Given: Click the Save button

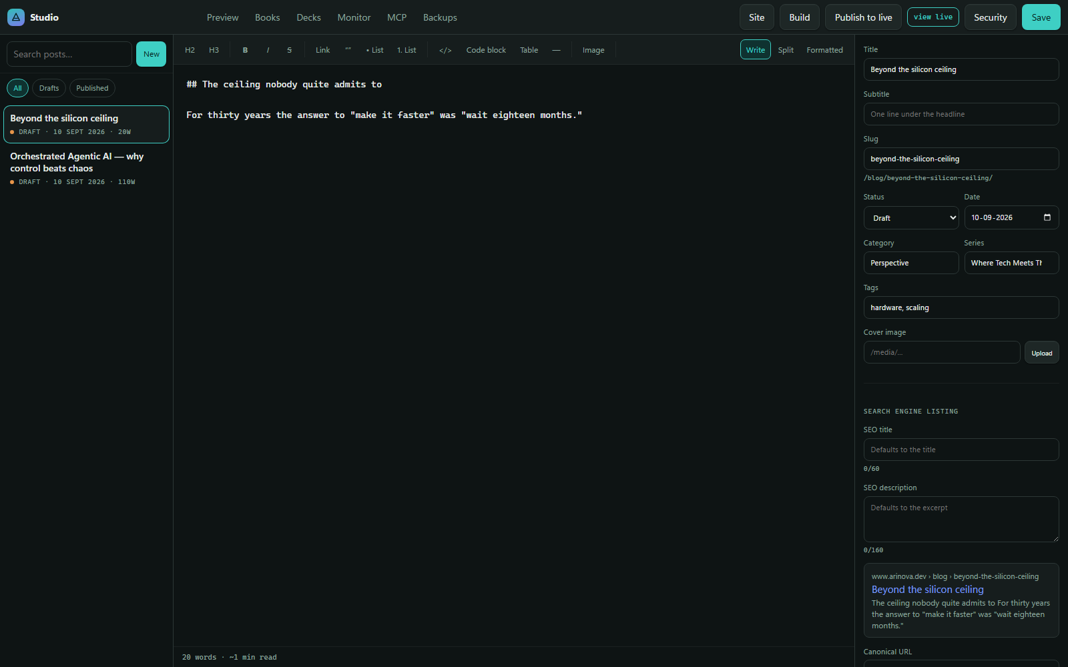Looking at the screenshot, I should click(1041, 17).
